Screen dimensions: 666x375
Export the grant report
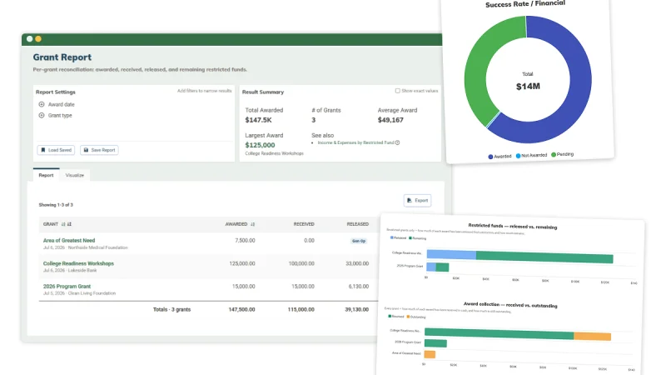pyautogui.click(x=418, y=200)
